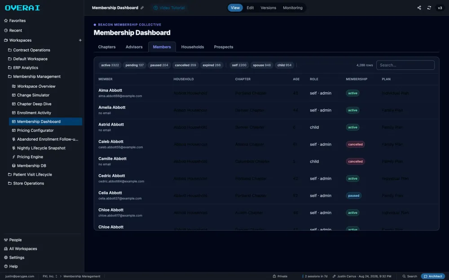Open Settings

click(x=14, y=258)
